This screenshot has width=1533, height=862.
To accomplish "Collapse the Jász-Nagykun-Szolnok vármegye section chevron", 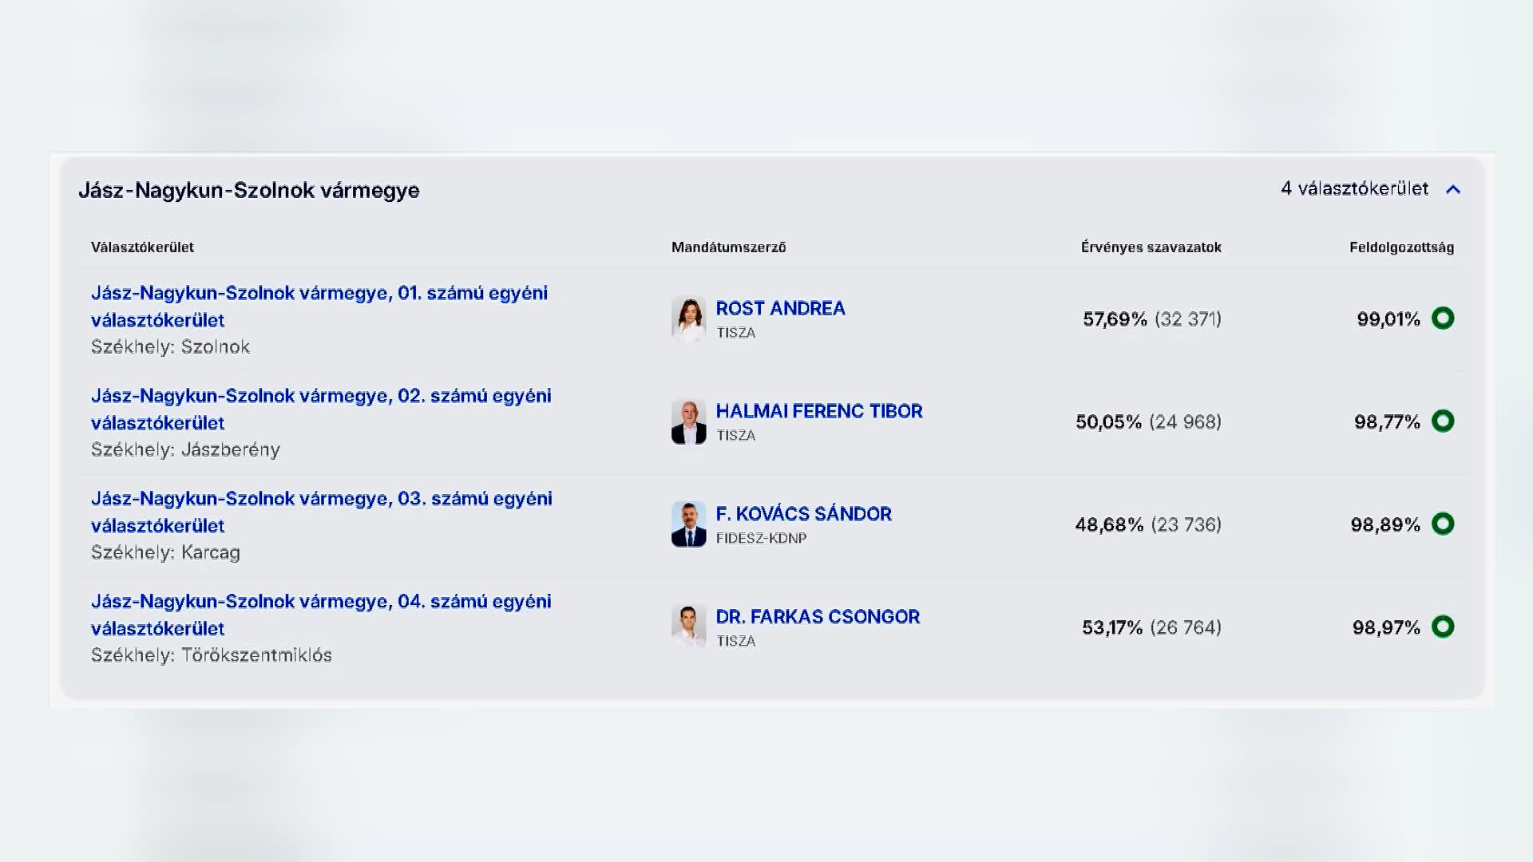I will point(1453,190).
